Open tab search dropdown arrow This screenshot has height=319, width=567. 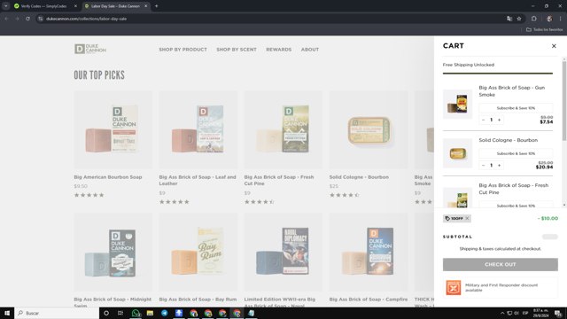6,6
